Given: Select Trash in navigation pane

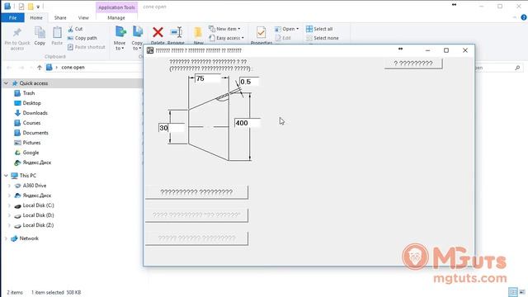Looking at the screenshot, I should [x=29, y=93].
